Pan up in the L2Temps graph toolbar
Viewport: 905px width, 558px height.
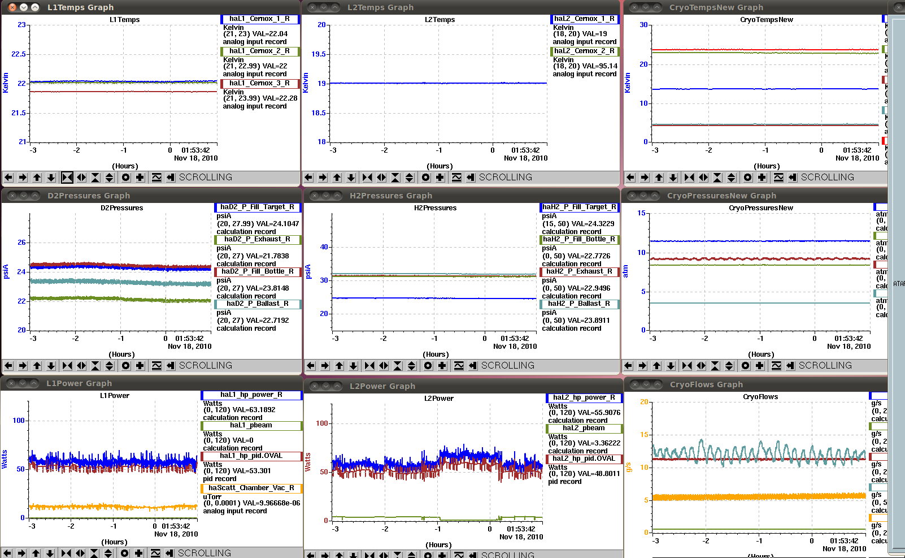click(337, 178)
